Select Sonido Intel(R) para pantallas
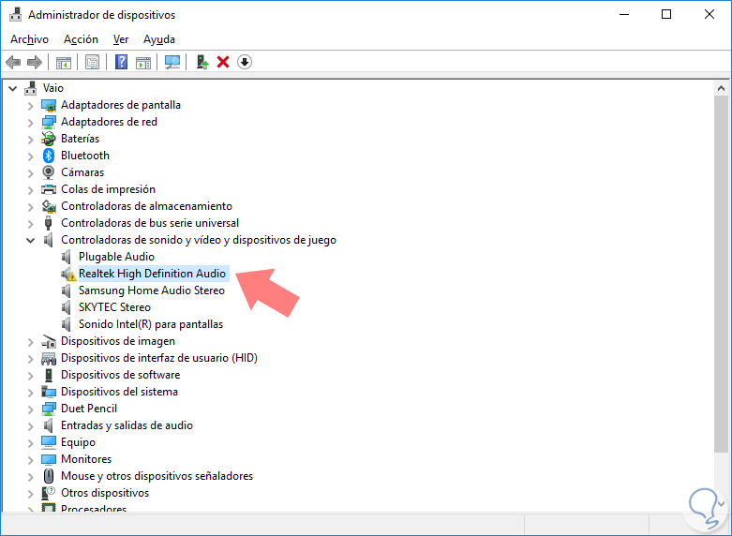Viewport: 732px width, 536px height. [151, 324]
